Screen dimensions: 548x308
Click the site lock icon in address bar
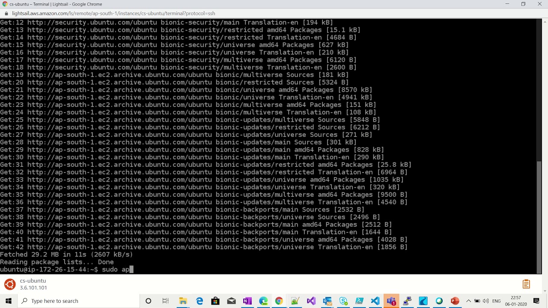click(6, 13)
